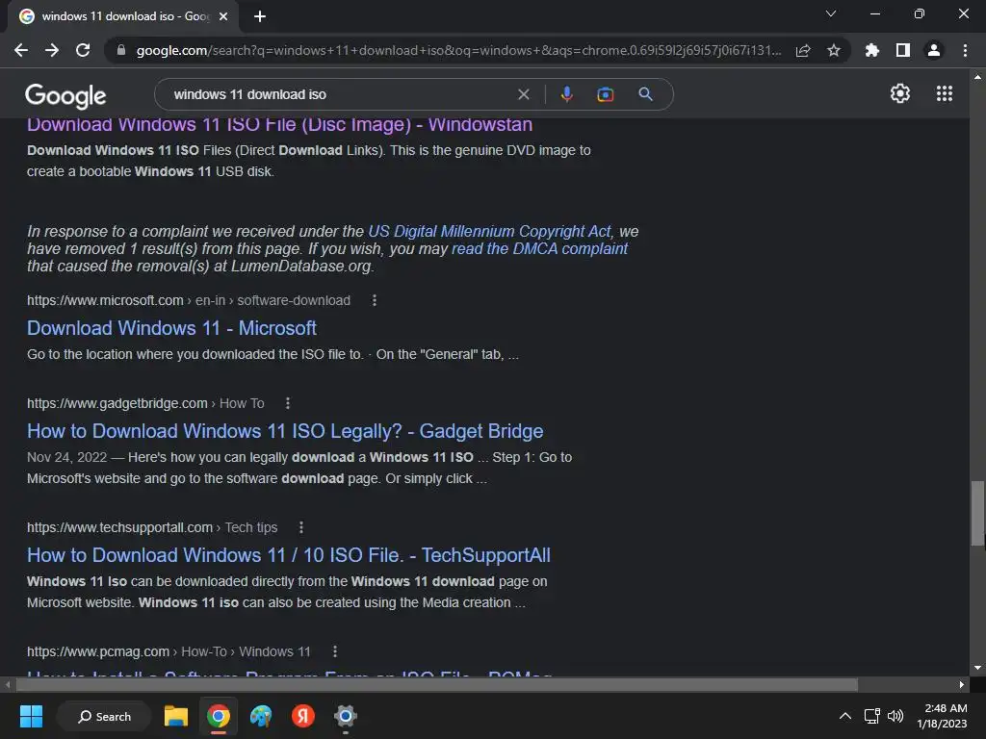Submit search with magnifier icon

pos(645,94)
